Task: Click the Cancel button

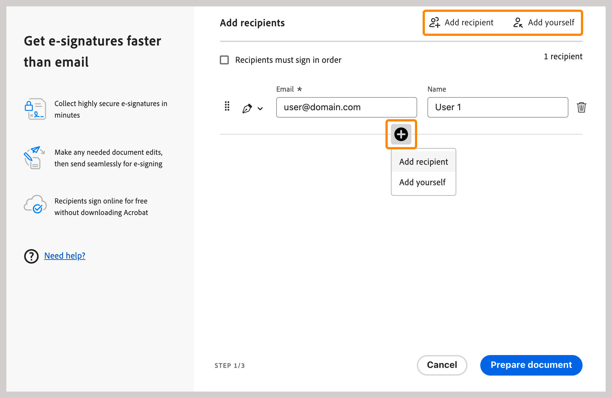Action: [442, 365]
